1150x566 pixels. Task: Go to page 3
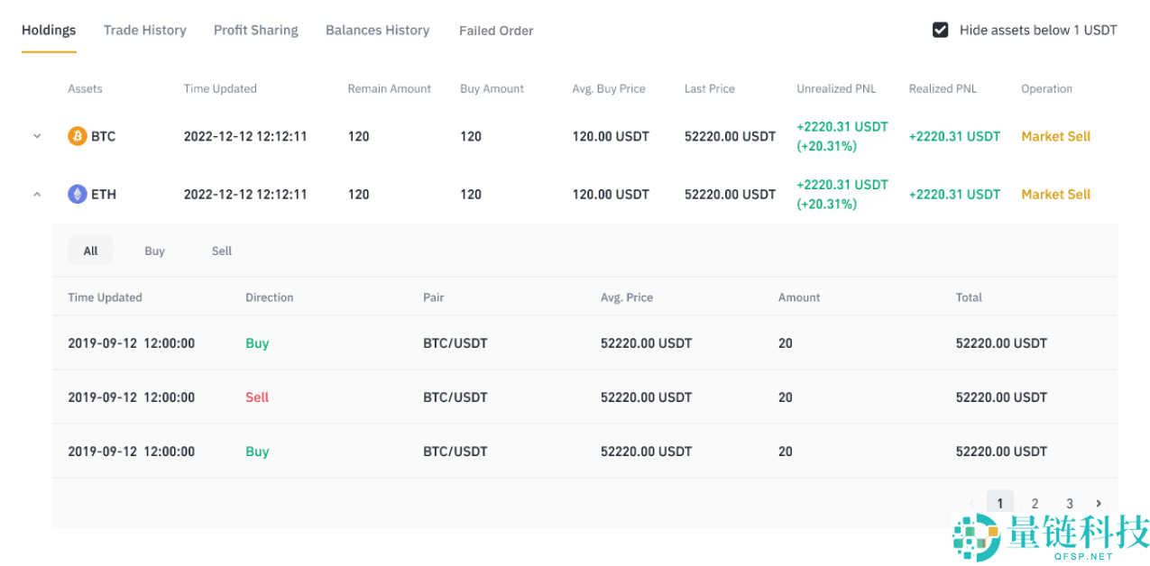(1069, 504)
